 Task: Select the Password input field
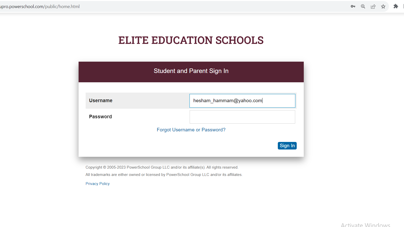tap(242, 117)
